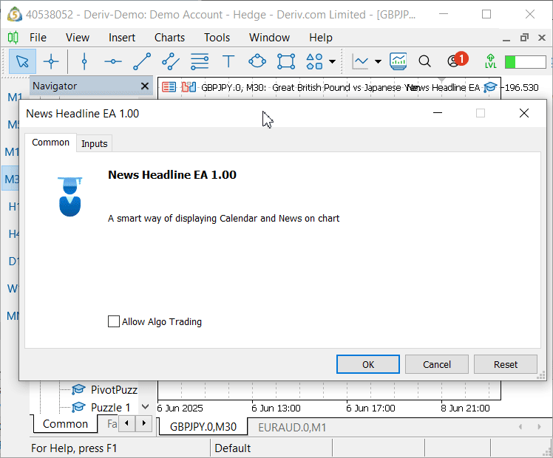
Task: Draw a vertical line tool
Action: pos(84,61)
